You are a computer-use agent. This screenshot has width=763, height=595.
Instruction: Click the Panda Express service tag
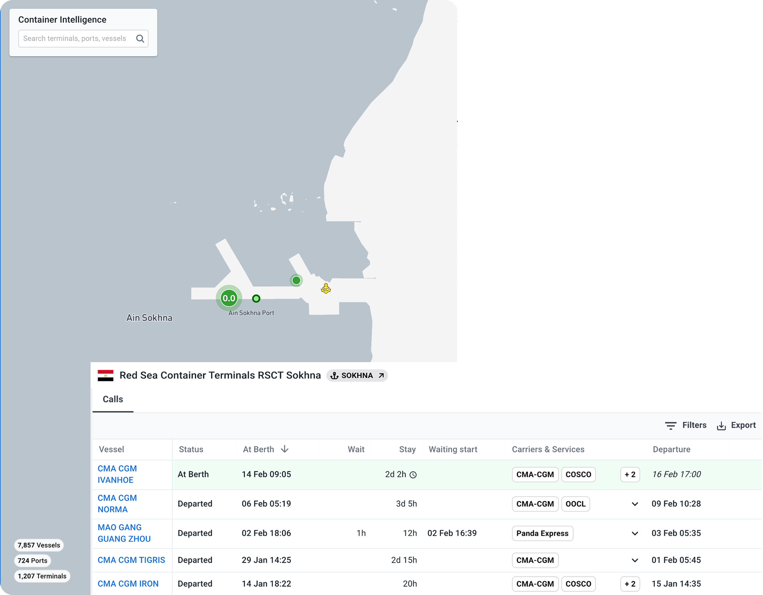pos(542,534)
